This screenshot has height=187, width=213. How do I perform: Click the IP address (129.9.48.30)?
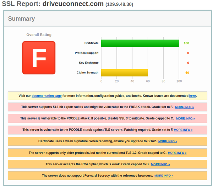click(119, 4)
